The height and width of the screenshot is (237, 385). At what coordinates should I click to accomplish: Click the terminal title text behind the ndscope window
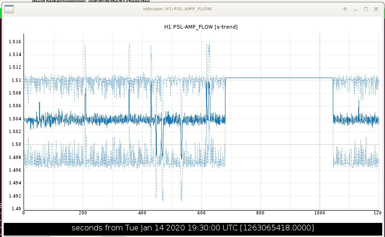pos(91,1)
